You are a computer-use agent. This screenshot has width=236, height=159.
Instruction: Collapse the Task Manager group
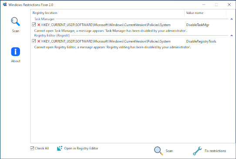[232, 19]
